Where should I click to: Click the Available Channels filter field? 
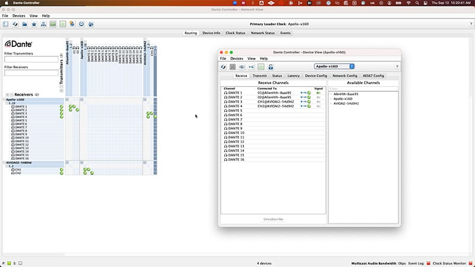click(x=363, y=88)
